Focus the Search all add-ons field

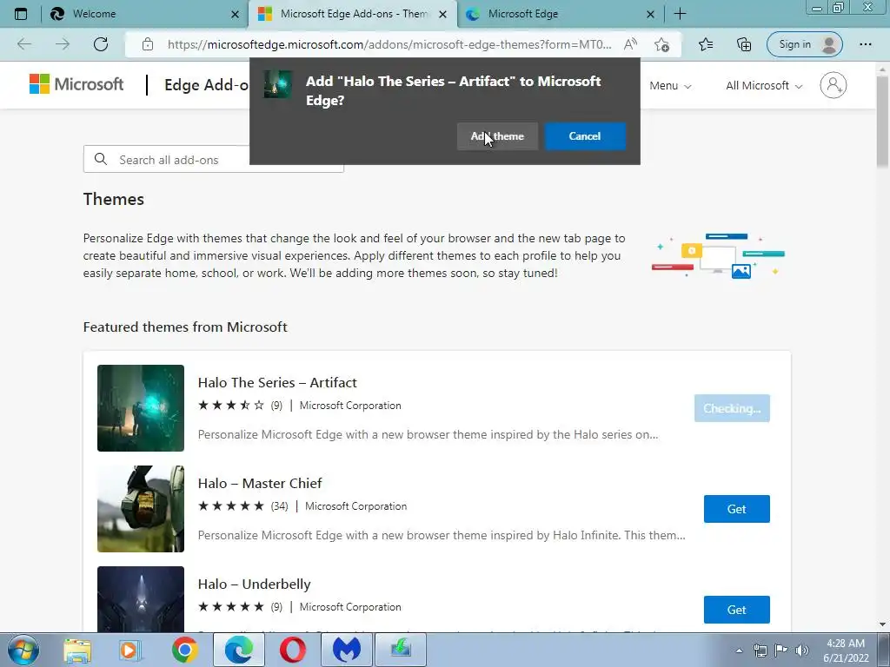click(x=214, y=160)
